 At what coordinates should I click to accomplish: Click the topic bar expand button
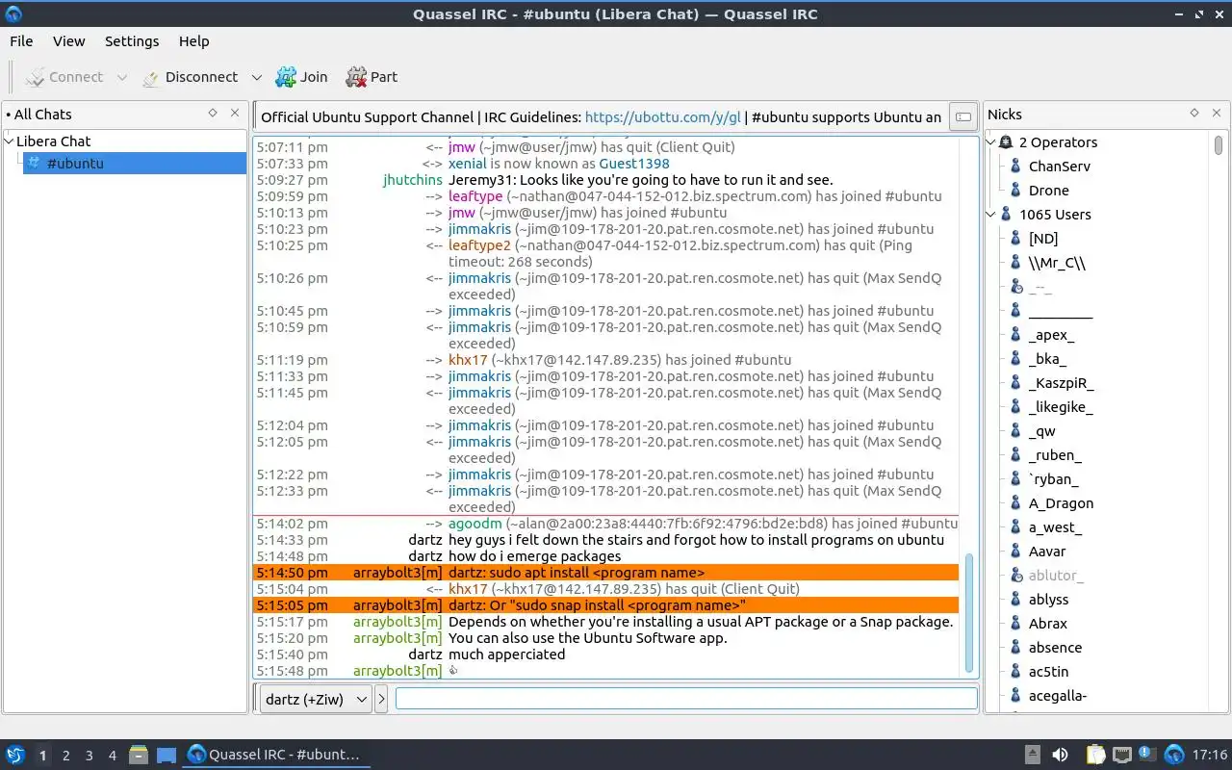962,117
